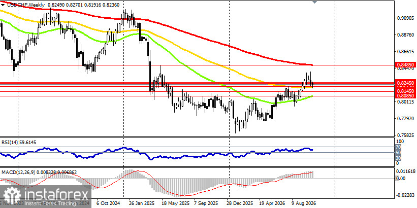
Task: Click the 7 Sep 2025 date label
Action: [206, 203]
